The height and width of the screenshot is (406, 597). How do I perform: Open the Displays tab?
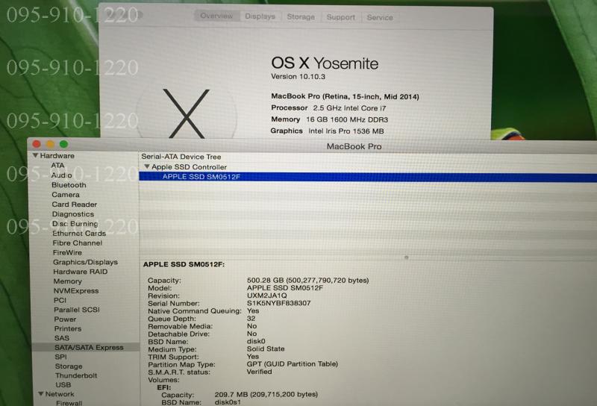coord(260,16)
